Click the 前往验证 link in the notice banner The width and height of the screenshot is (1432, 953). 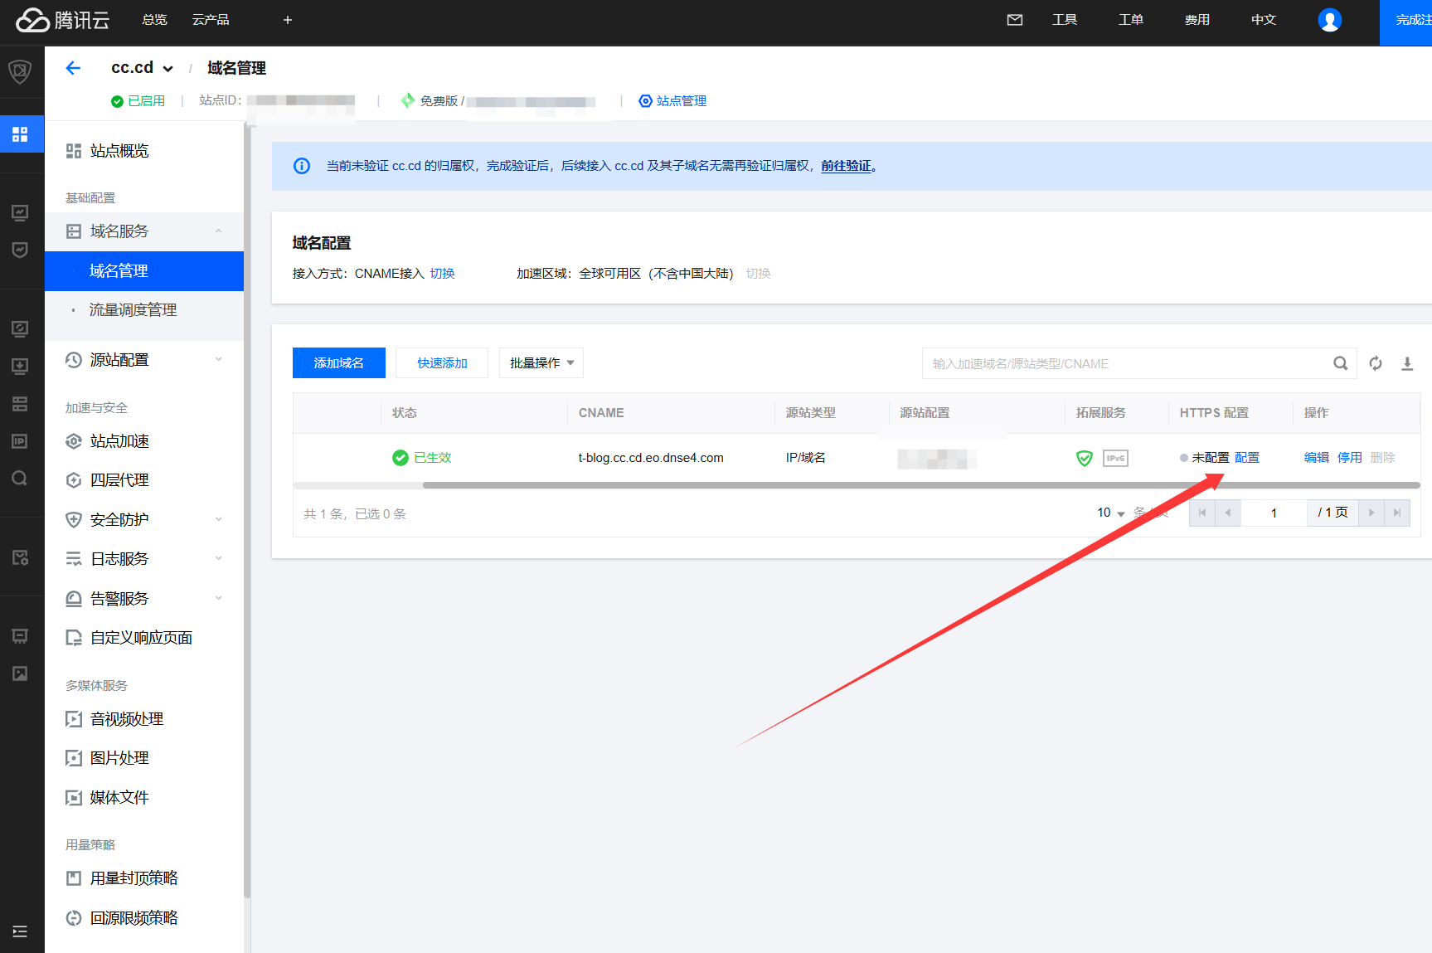[x=846, y=166]
